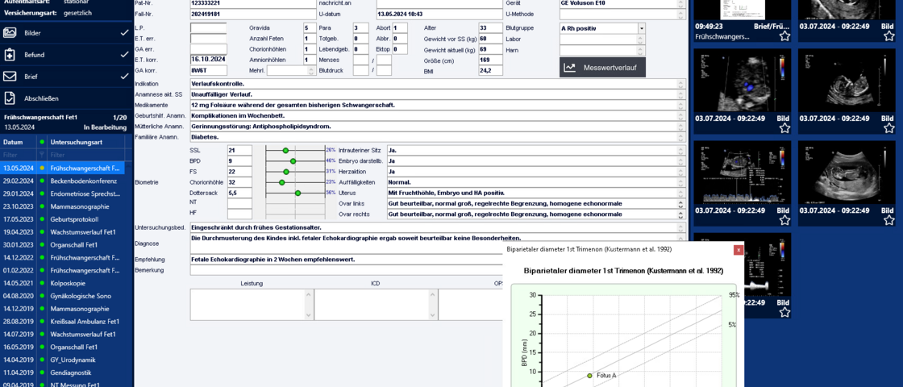Click the scroll arrows of the Untersuchungsbed. field
The width and height of the screenshot is (903, 387).
[x=682, y=227]
